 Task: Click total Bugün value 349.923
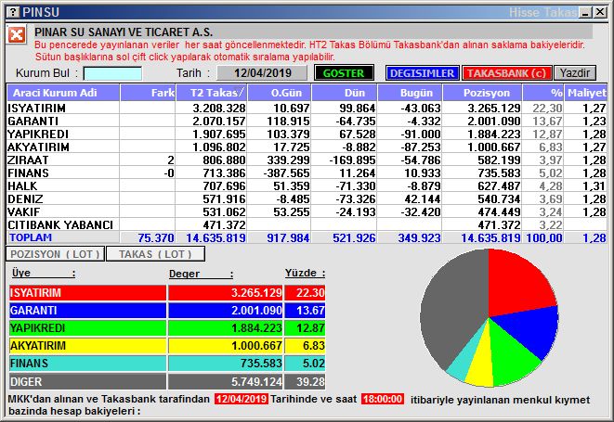[419, 237]
